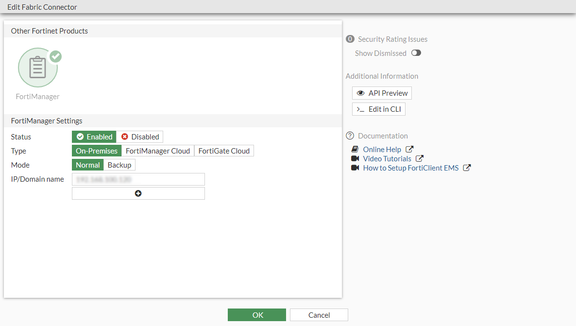Click the FortiManager connector icon
The height and width of the screenshot is (326, 576).
(x=38, y=68)
